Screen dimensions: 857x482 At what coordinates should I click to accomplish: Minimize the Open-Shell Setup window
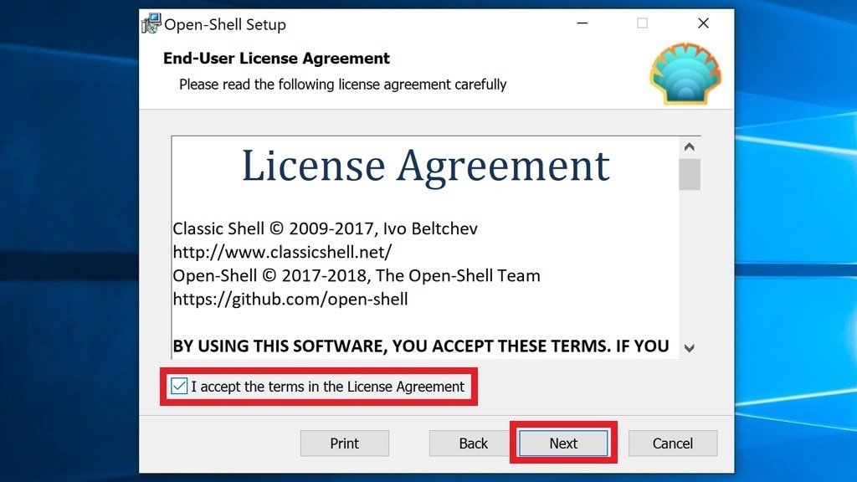(x=582, y=23)
